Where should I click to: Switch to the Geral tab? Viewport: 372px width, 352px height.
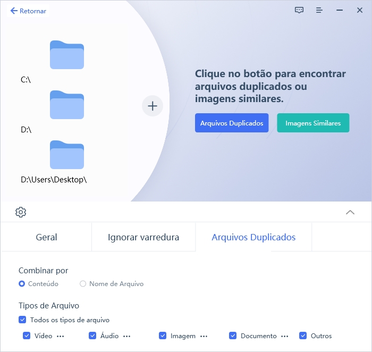(x=46, y=237)
